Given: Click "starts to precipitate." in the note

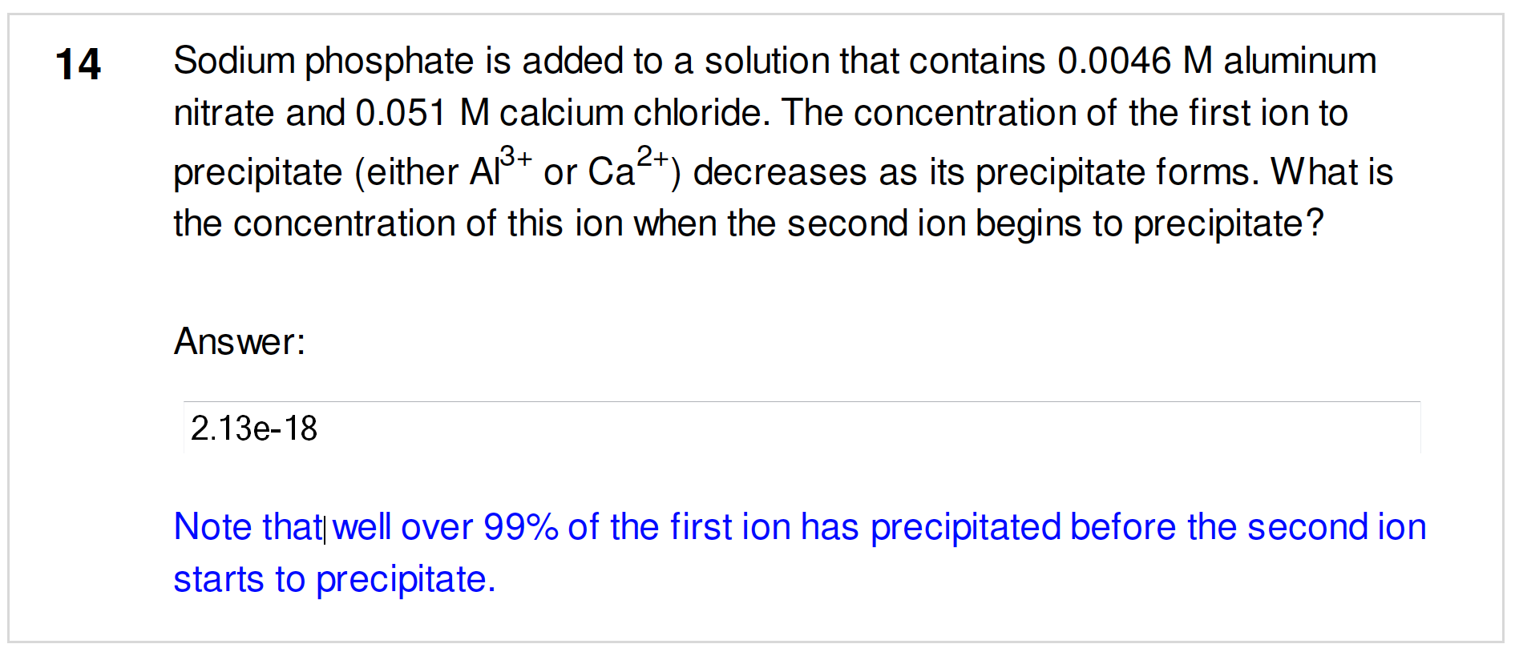Looking at the screenshot, I should (x=334, y=579).
